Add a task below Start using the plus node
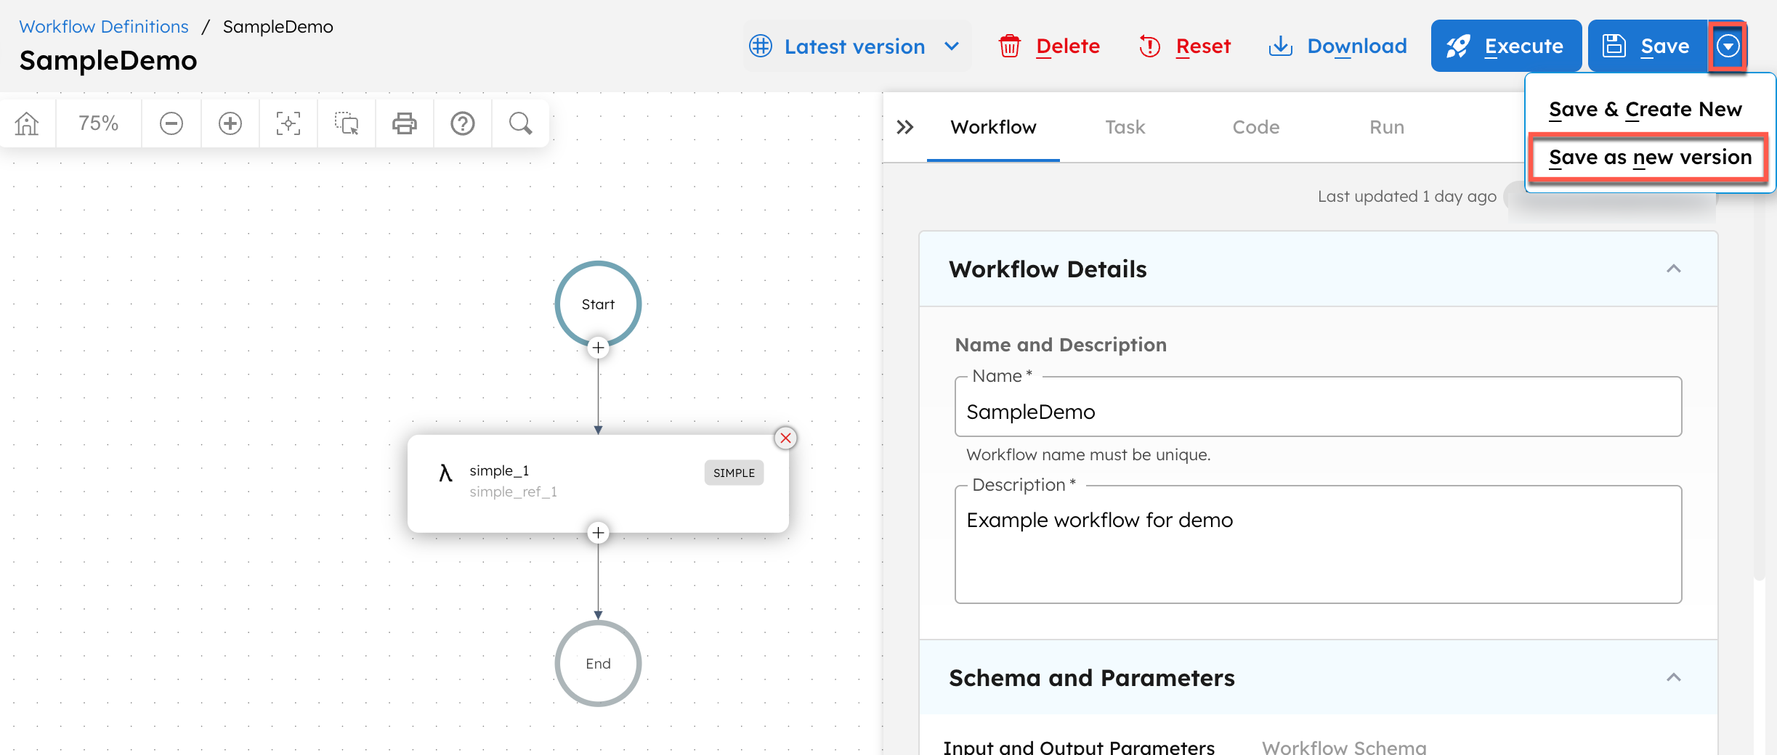The width and height of the screenshot is (1777, 755). pos(598,348)
